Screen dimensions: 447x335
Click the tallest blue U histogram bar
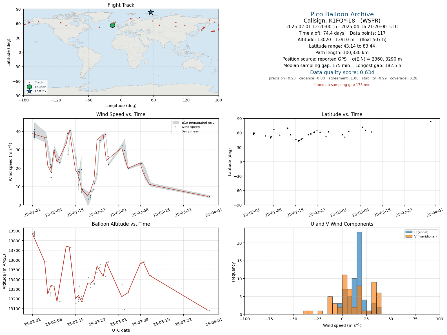[359, 273]
